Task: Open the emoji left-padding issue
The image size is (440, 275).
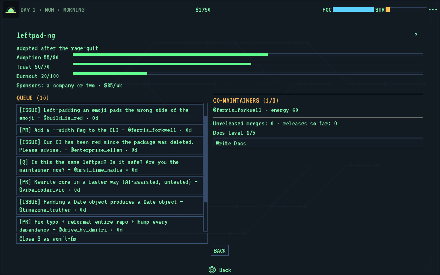Action: [x=110, y=114]
